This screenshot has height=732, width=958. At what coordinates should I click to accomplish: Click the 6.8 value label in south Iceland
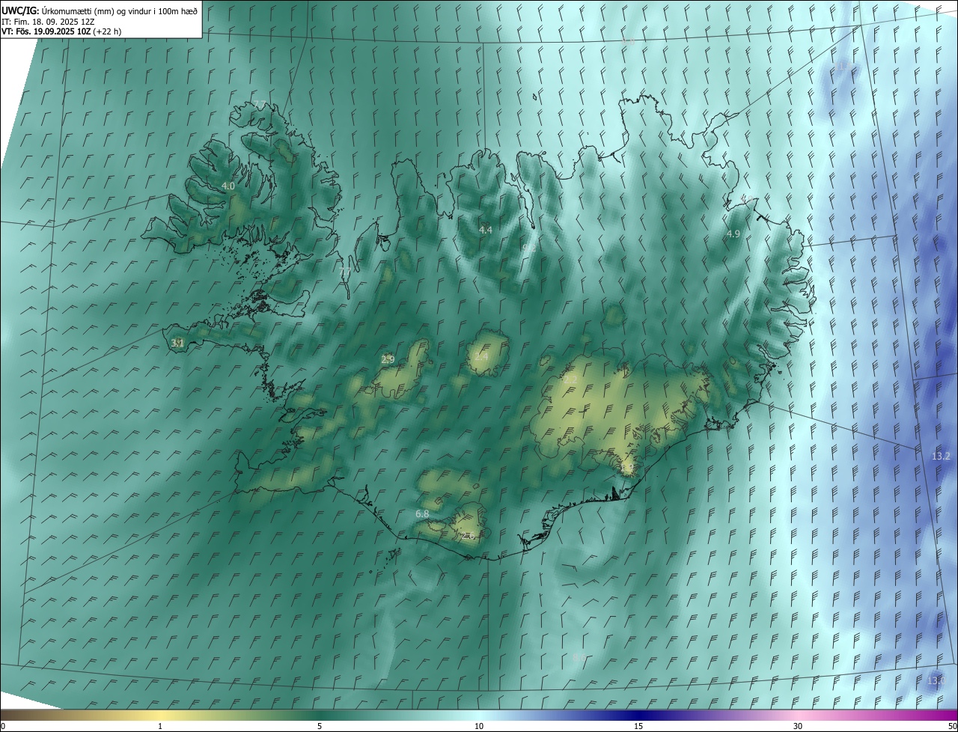[422, 514]
